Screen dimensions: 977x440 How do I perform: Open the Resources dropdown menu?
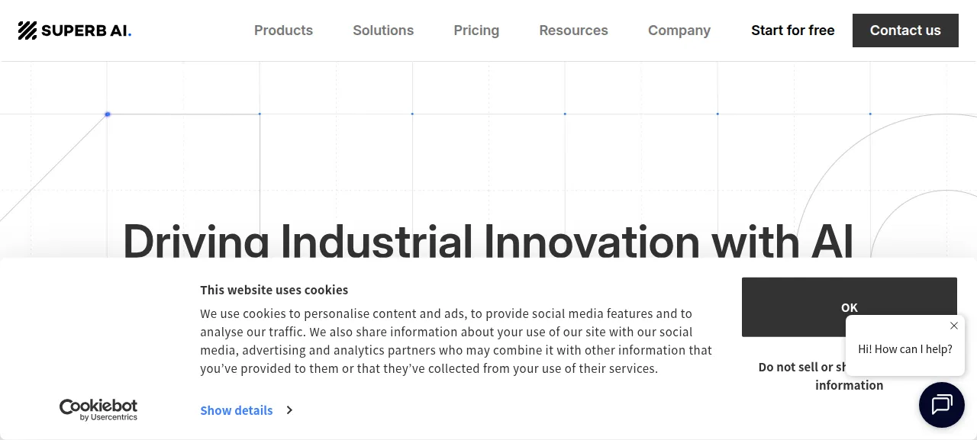pos(573,31)
